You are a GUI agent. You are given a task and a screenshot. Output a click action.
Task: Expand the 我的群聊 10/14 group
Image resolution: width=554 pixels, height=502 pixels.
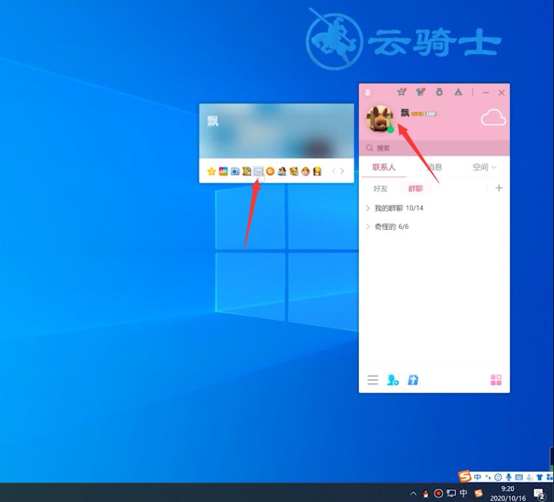coord(434,208)
